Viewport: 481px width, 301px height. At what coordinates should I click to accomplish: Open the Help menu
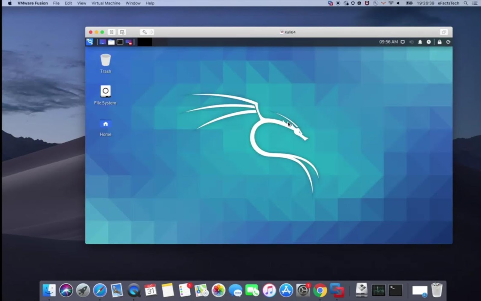(150, 3)
